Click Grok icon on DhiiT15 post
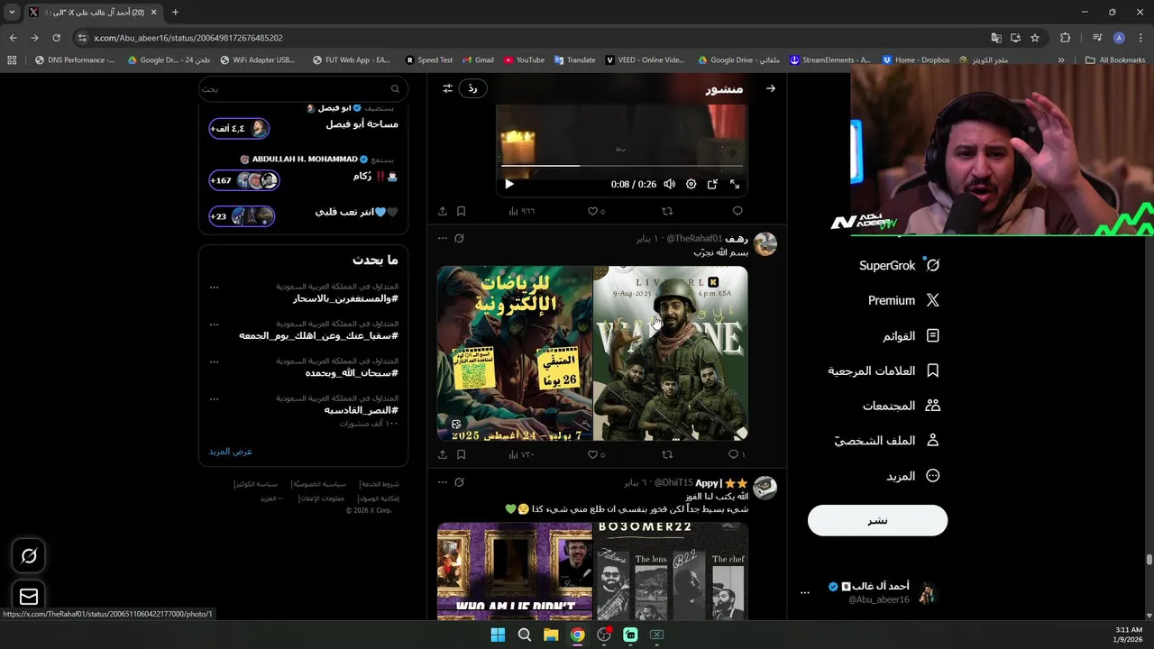This screenshot has width=1154, height=649. click(x=459, y=482)
